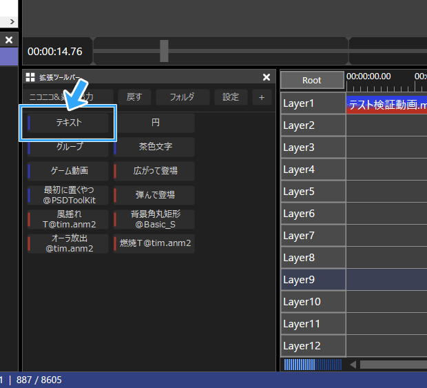Select Layer12 header
Screen dimensions: 427x388
[x=313, y=346]
